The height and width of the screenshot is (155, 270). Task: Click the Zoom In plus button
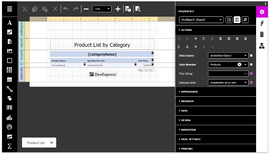[118, 9]
